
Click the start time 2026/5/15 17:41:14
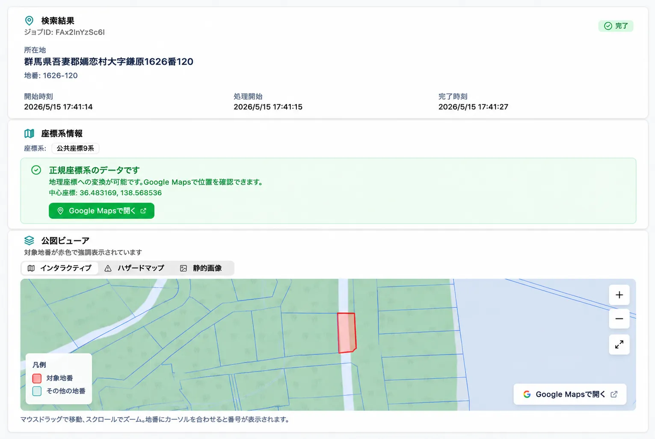[x=58, y=107]
